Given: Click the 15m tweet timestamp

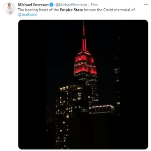Looking at the screenshot, I should [94, 5].
